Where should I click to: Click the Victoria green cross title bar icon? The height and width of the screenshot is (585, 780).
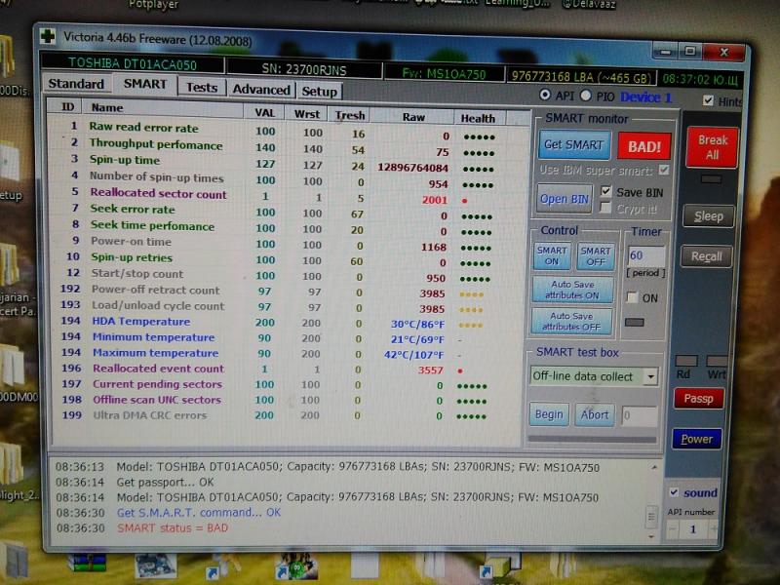pos(47,36)
